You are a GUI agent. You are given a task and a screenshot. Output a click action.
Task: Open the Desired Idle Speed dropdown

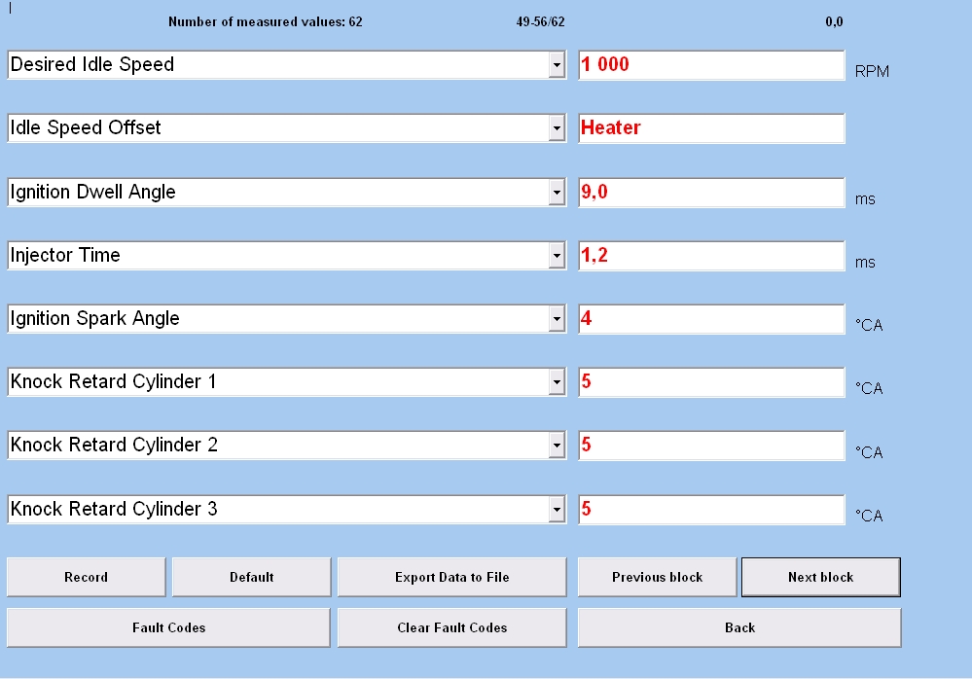coord(557,65)
